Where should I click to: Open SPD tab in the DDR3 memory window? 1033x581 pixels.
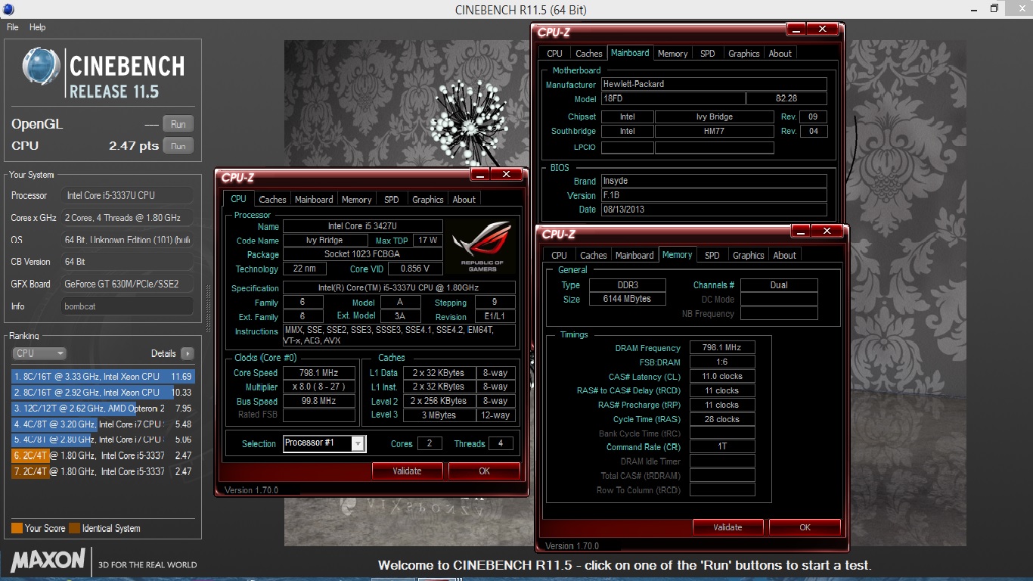712,256
